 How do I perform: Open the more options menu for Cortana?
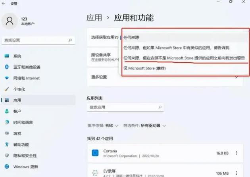click(x=236, y=153)
